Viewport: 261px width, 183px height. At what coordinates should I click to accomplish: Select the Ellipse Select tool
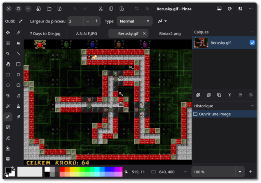pos(8,85)
